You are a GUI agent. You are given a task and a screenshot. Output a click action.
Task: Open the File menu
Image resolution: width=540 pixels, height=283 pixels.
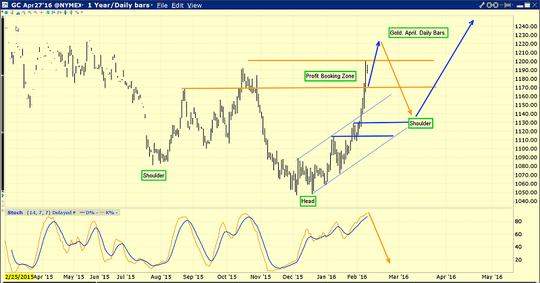tap(162, 5)
